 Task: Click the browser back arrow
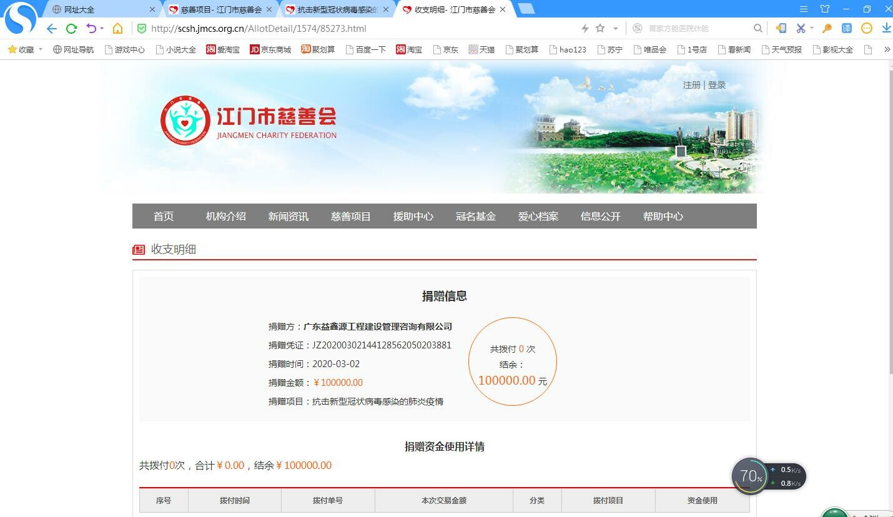pos(52,29)
